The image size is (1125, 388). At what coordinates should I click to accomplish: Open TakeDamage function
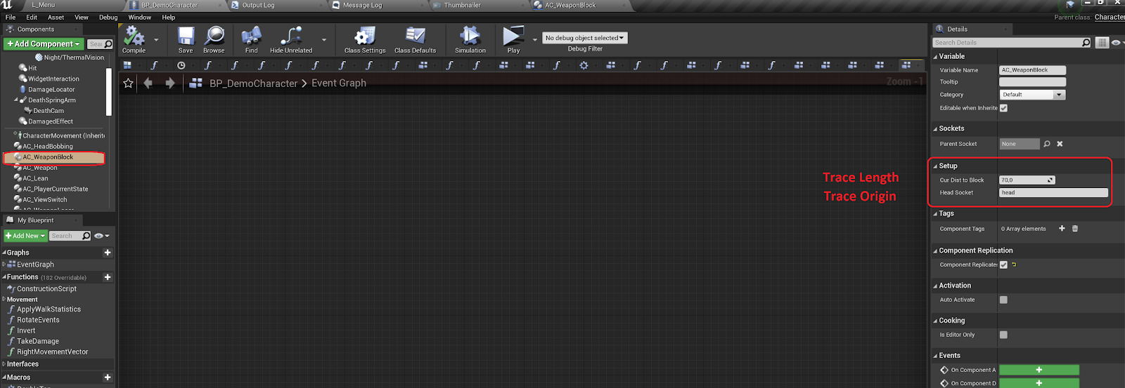point(38,341)
